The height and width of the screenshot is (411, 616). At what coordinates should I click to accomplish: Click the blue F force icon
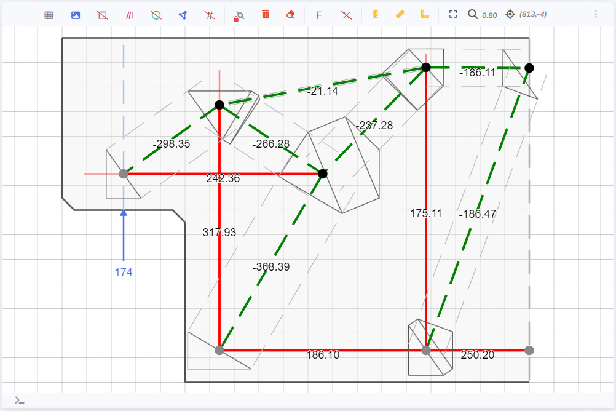[x=319, y=15]
